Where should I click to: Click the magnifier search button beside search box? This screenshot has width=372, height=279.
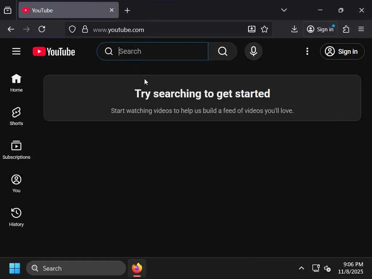pyautogui.click(x=223, y=51)
